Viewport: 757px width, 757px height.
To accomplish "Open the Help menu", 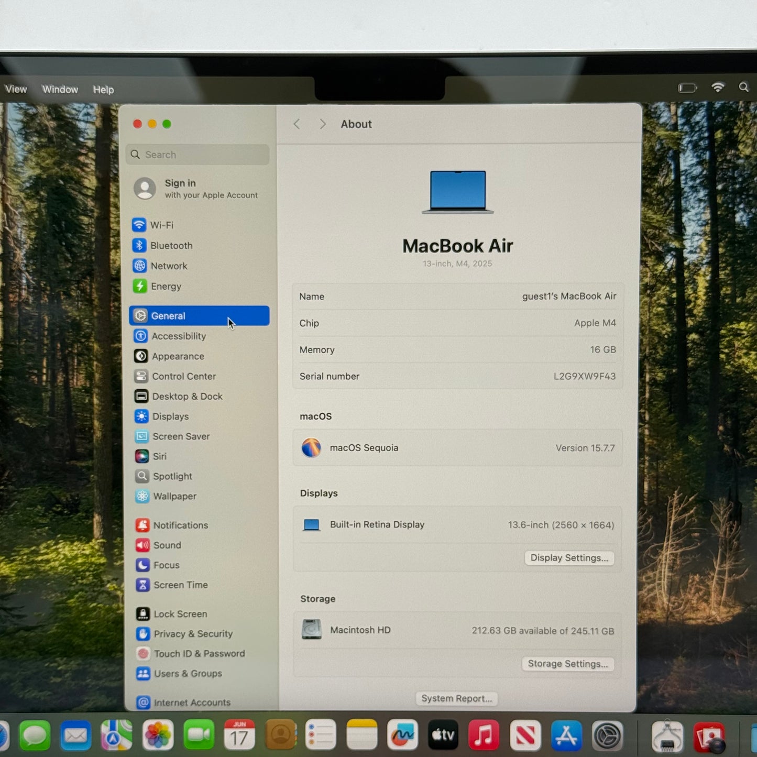I will pos(103,90).
